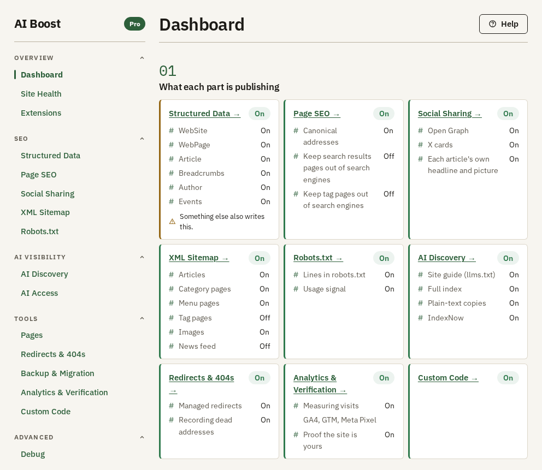Collapse the SEO sidebar section
Screen dimensions: 542x470
pos(142,139)
